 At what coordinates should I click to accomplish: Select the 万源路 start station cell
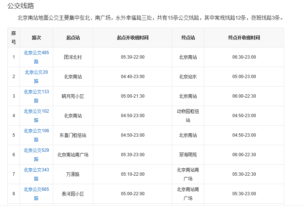[x=73, y=174]
